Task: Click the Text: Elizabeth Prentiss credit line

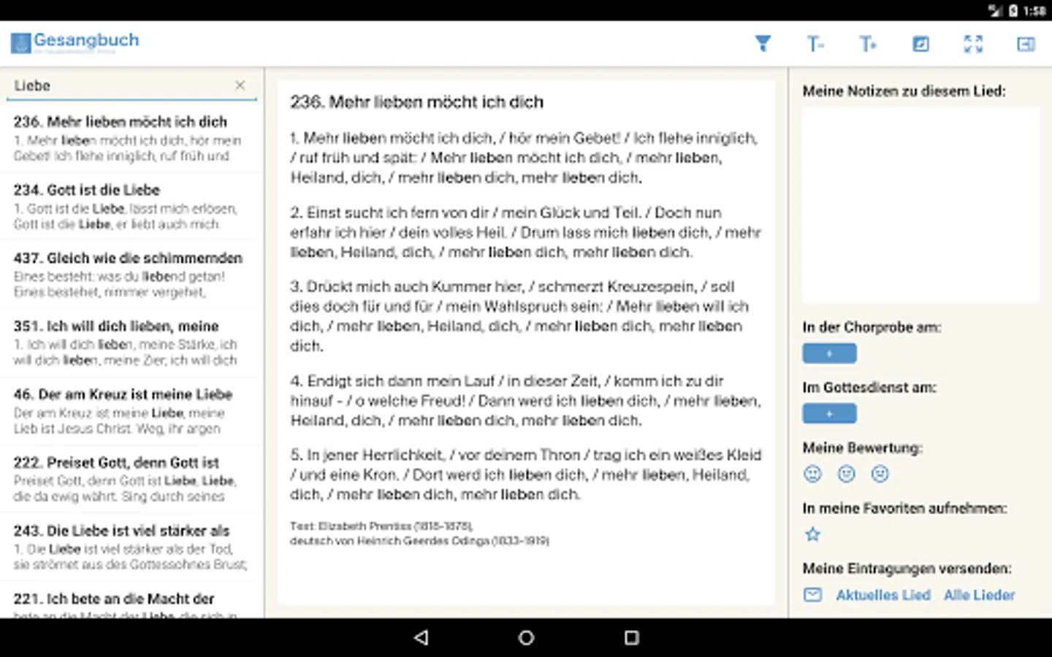Action: point(381,526)
